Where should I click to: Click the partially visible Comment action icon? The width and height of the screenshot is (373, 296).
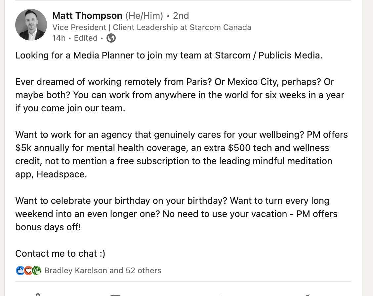click(x=116, y=294)
